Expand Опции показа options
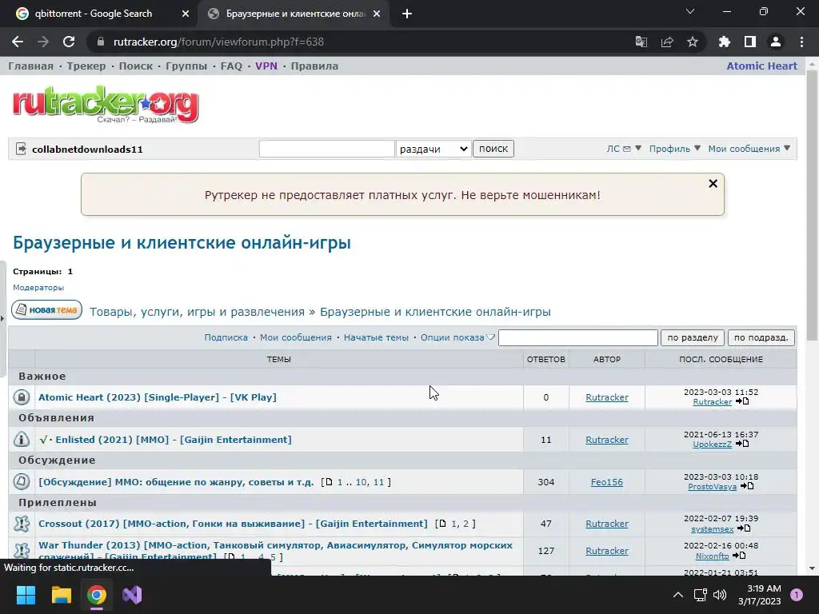819x614 pixels. [x=457, y=338]
